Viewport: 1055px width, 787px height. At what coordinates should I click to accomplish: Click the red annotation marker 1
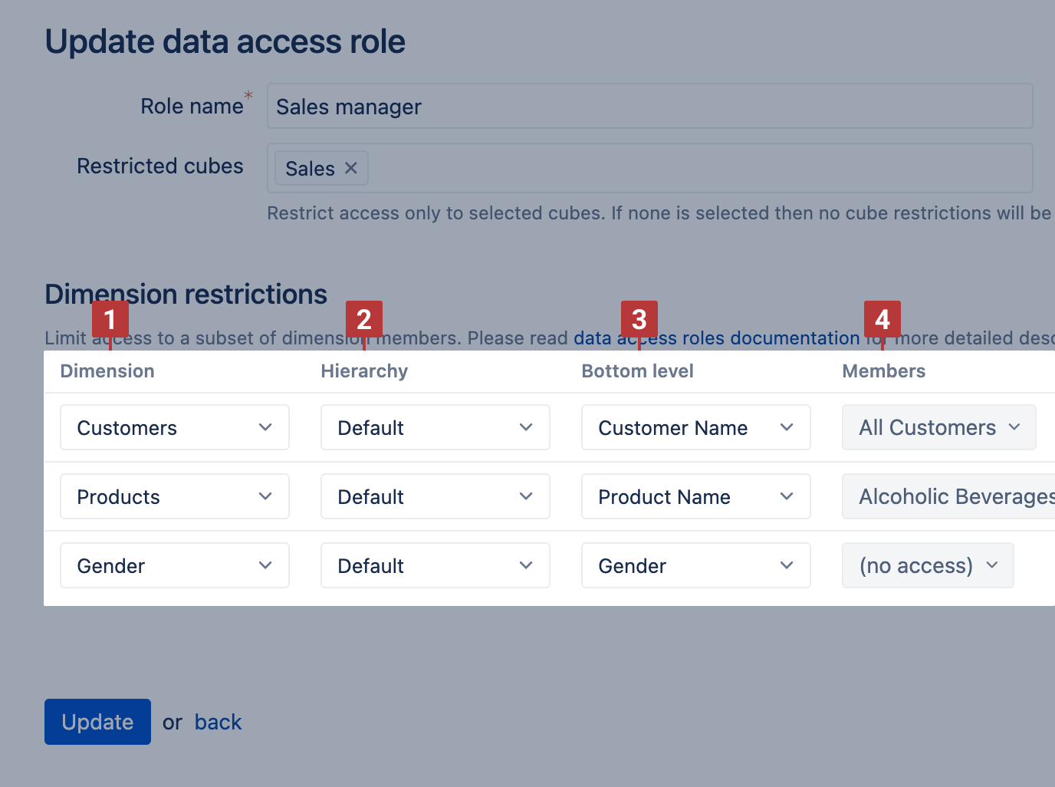click(110, 319)
